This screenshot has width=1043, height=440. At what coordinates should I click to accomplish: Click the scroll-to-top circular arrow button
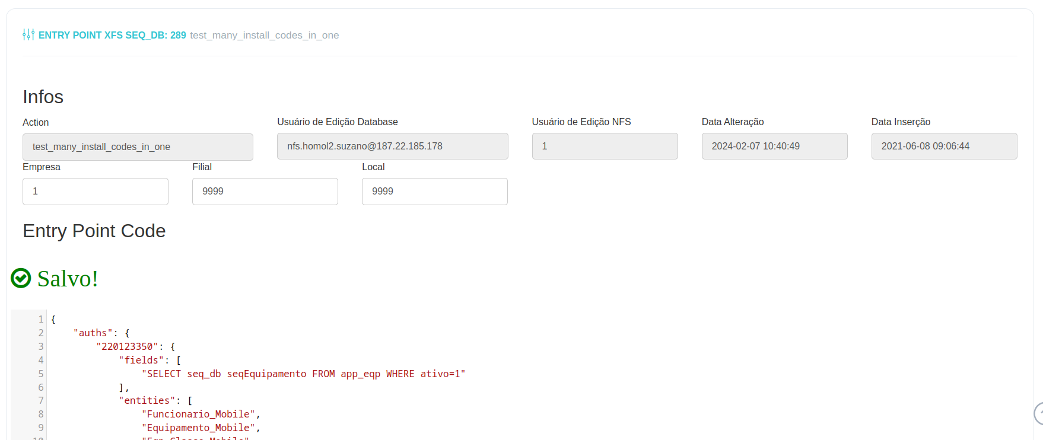pyautogui.click(x=1038, y=413)
